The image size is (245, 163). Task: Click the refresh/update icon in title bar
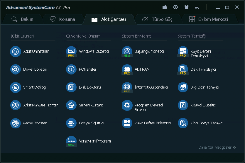pos(175,7)
